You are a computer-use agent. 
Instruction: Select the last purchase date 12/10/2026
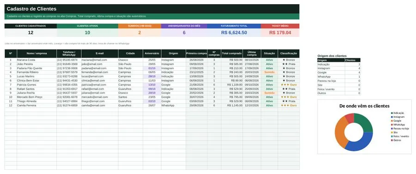pos(252,105)
